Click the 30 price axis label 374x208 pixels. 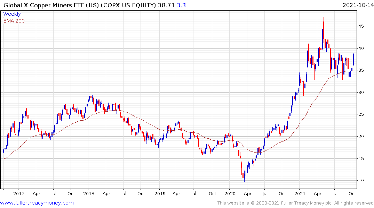[x=361, y=93]
